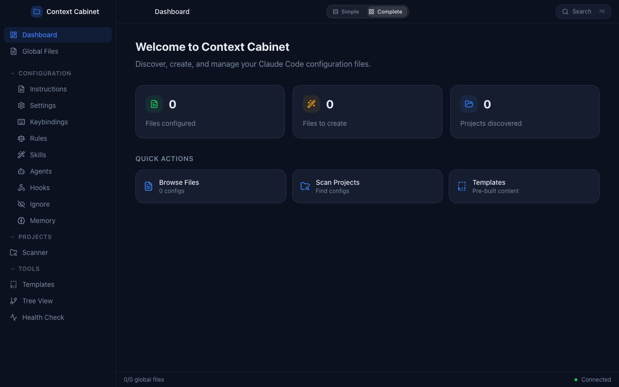Switch to Simple view mode
Image resolution: width=619 pixels, height=387 pixels.
(346, 11)
